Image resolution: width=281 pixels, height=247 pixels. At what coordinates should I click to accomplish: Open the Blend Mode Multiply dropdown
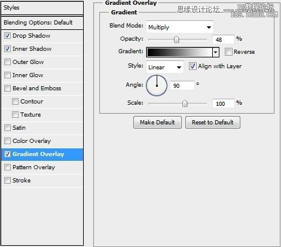180,27
